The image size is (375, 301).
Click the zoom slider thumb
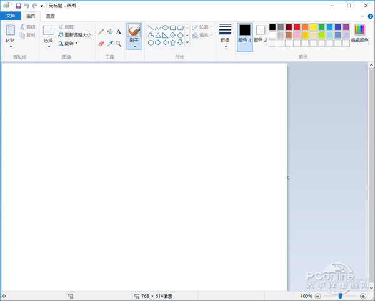341,296
